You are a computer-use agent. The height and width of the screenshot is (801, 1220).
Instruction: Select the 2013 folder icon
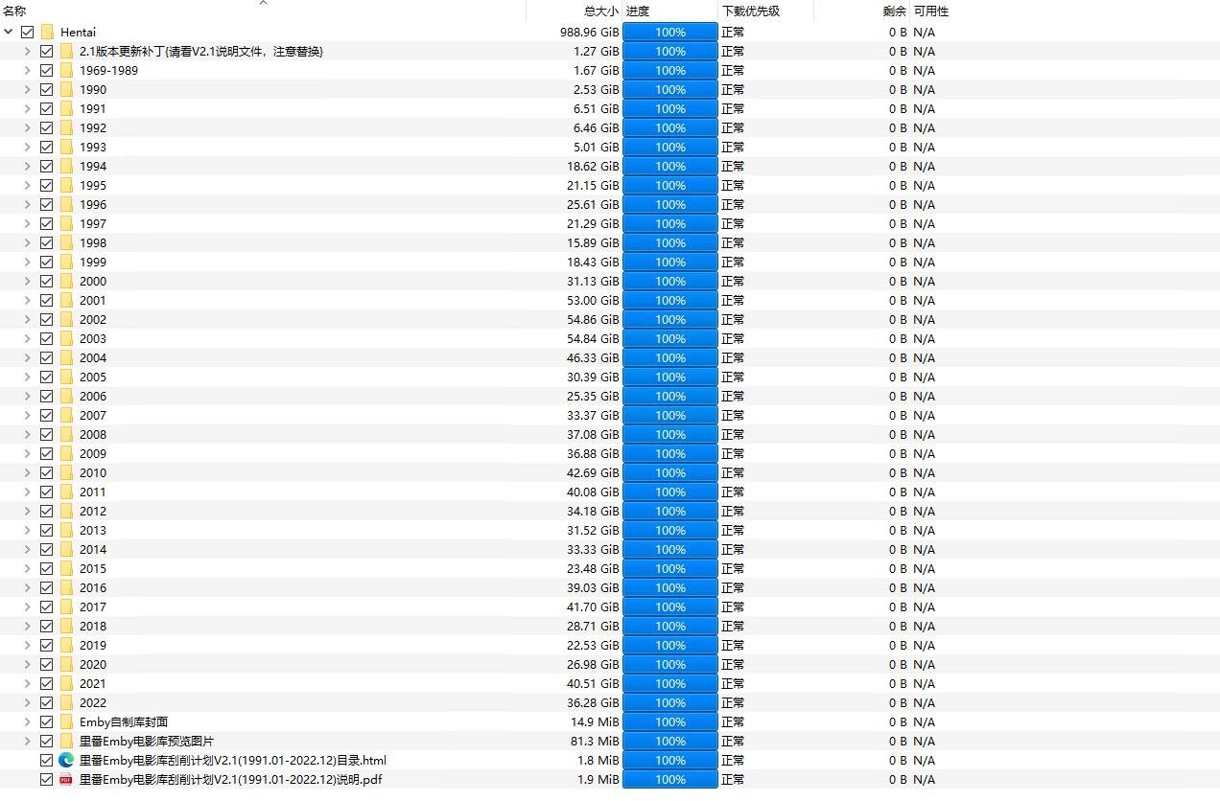pos(66,530)
